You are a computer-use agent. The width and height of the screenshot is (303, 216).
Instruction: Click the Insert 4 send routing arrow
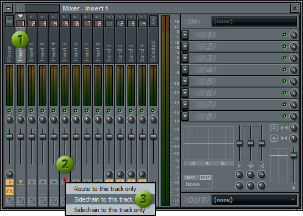(x=54, y=182)
